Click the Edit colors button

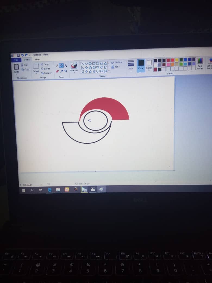200,64
